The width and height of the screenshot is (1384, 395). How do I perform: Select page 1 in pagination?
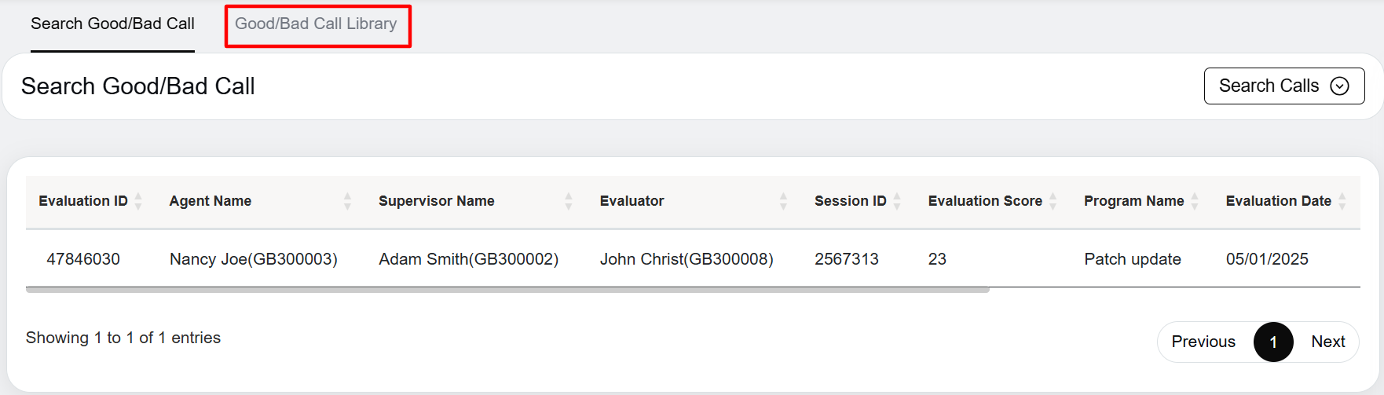point(1273,342)
